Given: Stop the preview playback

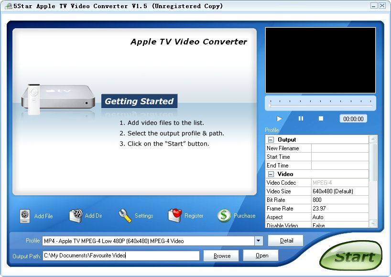Looking at the screenshot, I should coord(321,119).
